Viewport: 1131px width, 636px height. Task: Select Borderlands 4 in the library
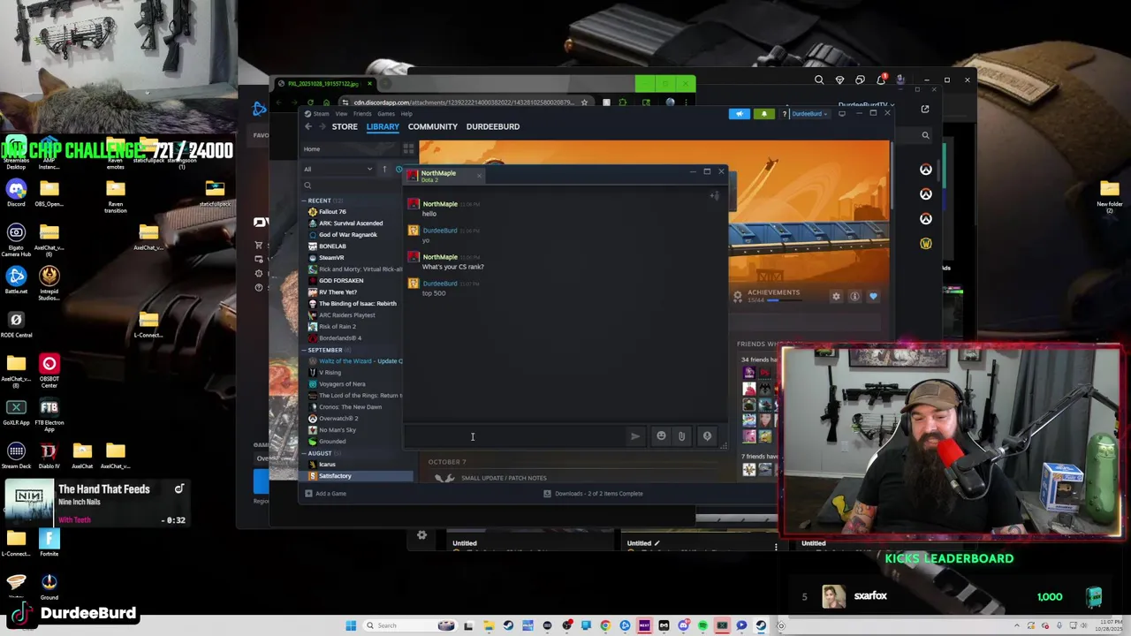click(339, 338)
